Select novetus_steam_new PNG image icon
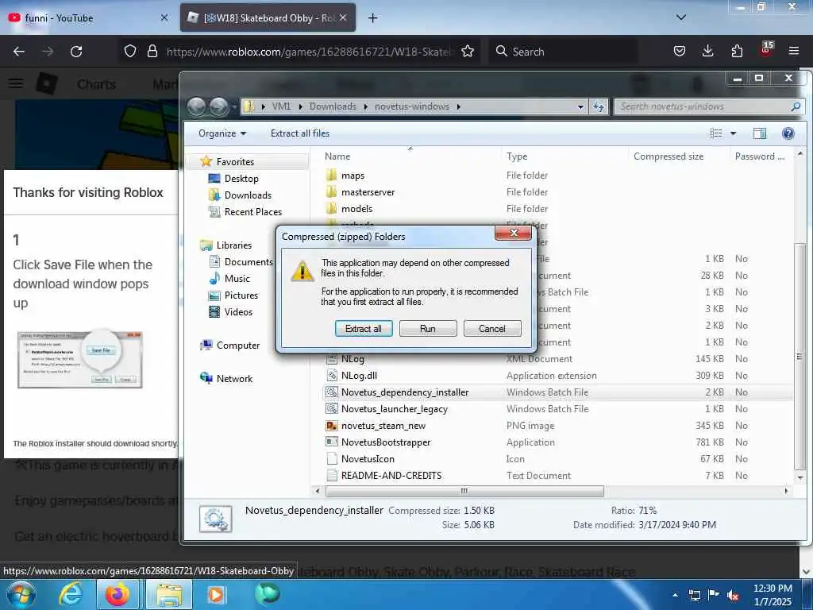 point(332,426)
